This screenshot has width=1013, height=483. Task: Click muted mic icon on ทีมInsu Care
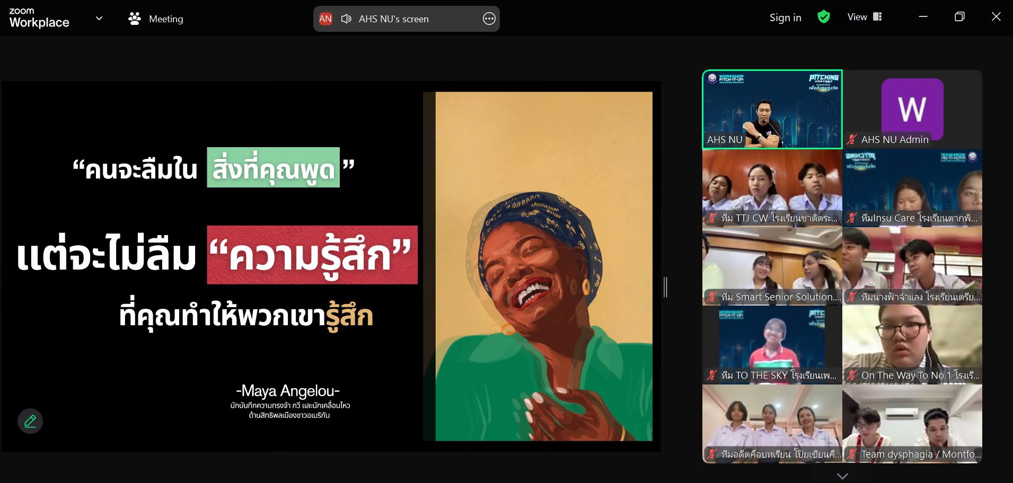pos(851,218)
